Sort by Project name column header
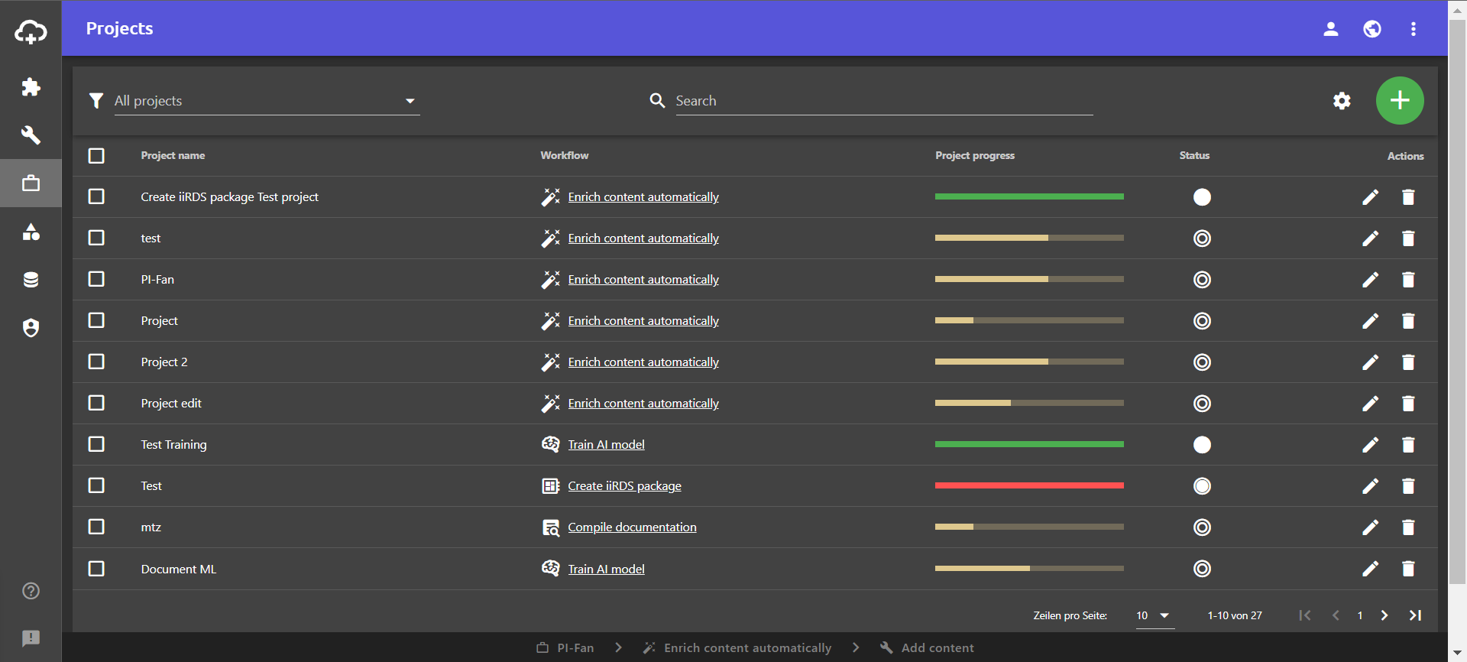This screenshot has width=1467, height=662. click(173, 155)
